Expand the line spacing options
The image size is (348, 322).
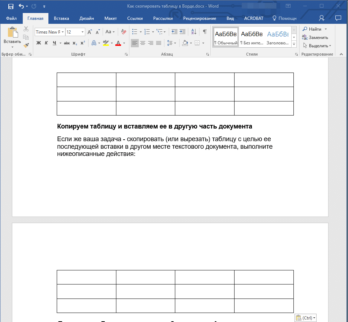tap(174, 43)
